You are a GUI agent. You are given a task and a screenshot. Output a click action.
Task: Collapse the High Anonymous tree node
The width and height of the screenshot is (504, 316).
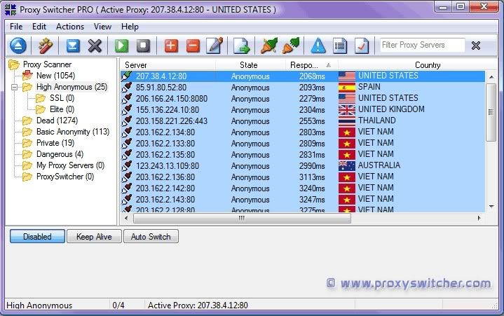point(14,87)
